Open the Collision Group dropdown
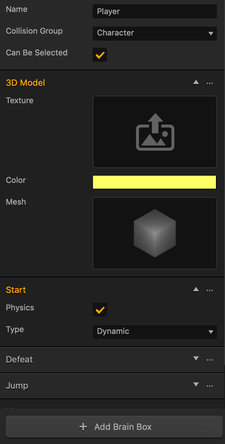The image size is (225, 444). coord(155,33)
